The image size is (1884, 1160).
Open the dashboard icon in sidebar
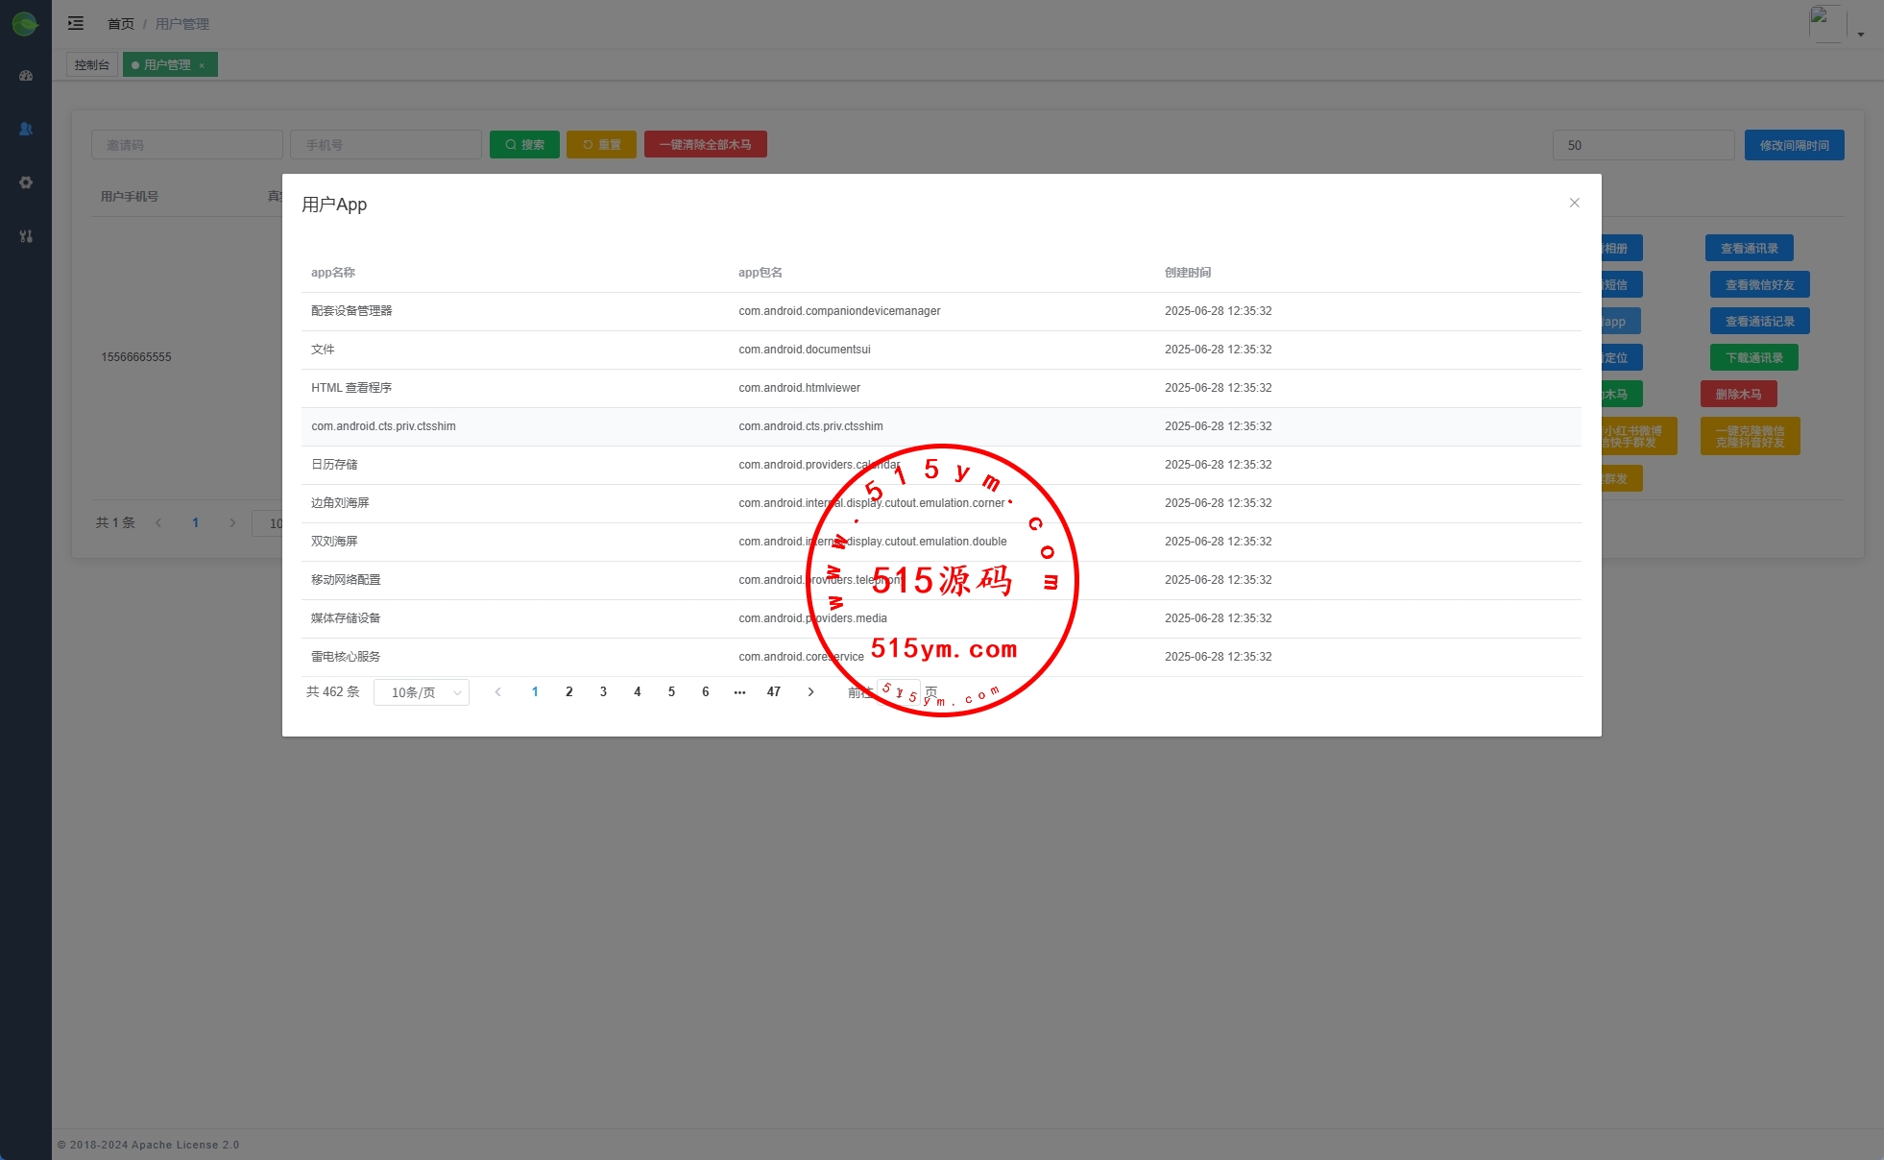(x=26, y=76)
